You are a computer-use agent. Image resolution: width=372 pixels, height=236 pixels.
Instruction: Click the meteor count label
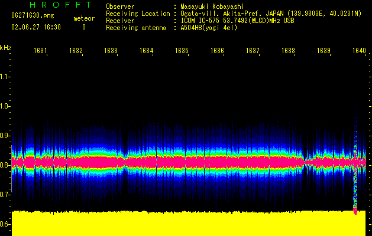(84, 18)
